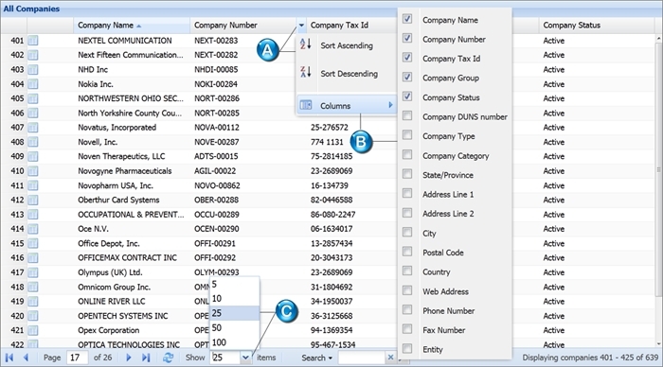
Task: Select 25 items per page option
Action: [235, 313]
